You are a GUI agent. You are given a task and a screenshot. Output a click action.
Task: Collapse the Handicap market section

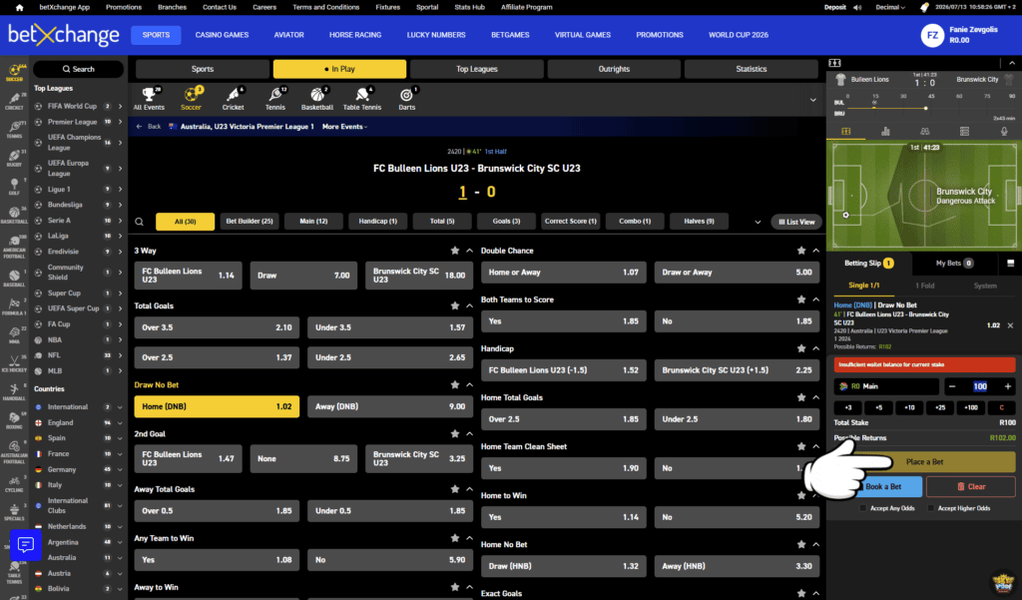[x=815, y=348]
